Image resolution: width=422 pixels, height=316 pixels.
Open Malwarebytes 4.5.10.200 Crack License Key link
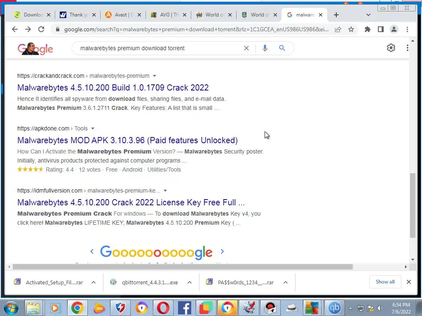(131, 202)
